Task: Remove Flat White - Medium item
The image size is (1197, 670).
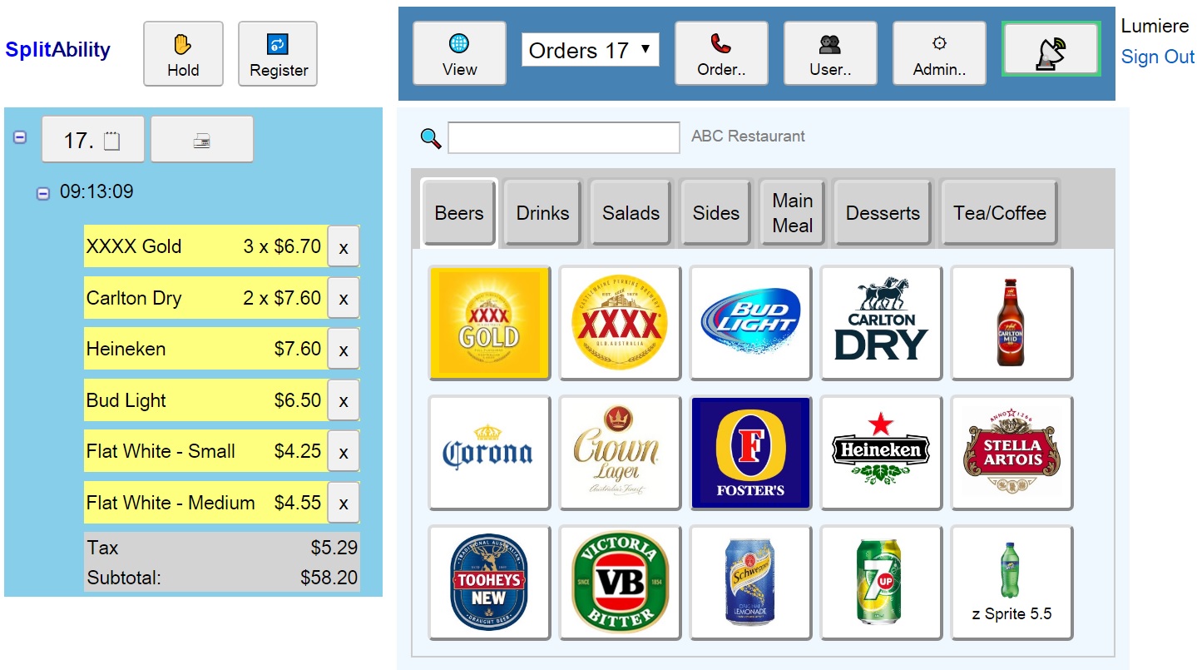Action: [x=344, y=503]
